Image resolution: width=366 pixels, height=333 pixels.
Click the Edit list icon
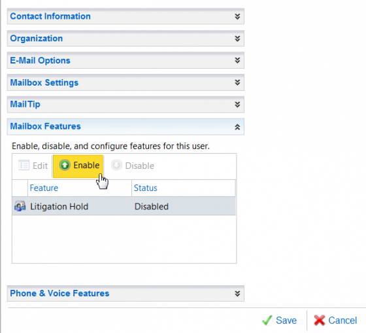(x=24, y=166)
